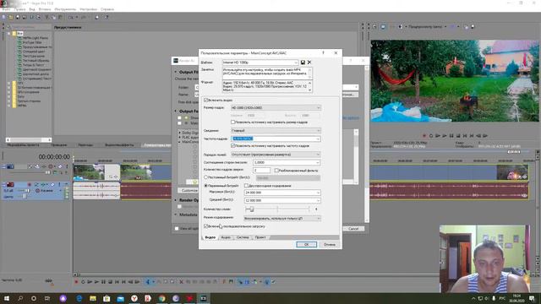Switch to the Видеоэффекты panel tab

click(119, 145)
